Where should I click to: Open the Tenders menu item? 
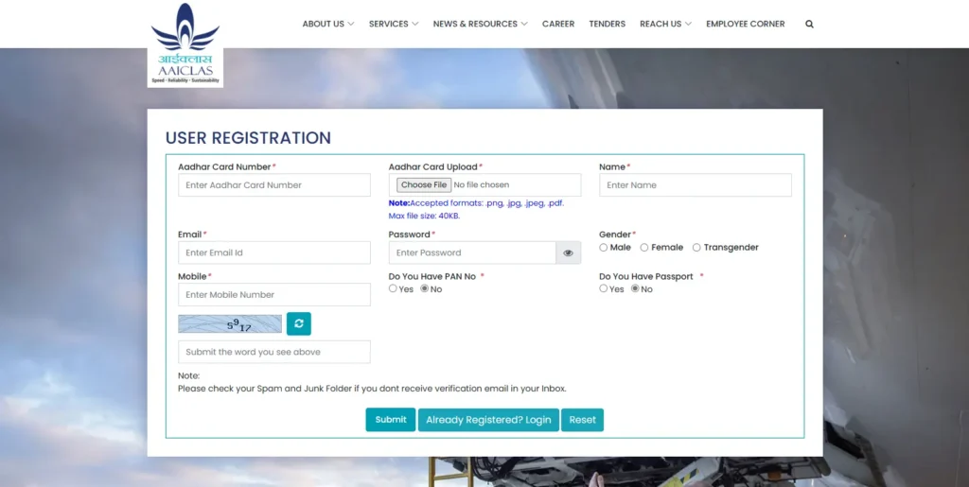607,24
